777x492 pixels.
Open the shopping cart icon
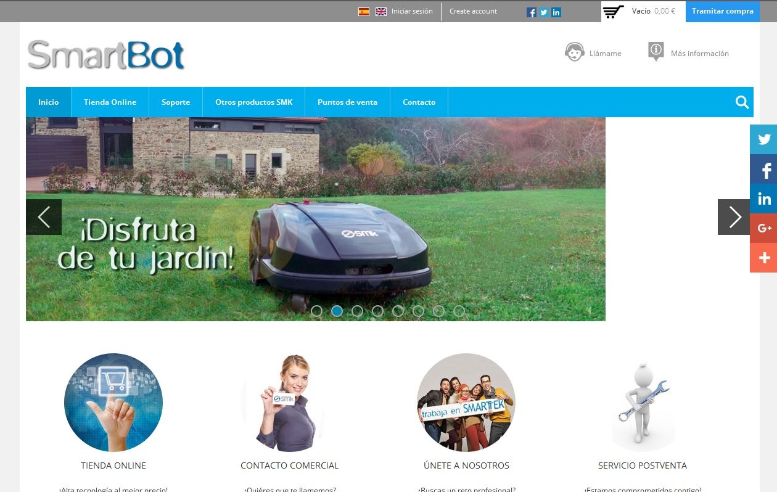pos(614,12)
